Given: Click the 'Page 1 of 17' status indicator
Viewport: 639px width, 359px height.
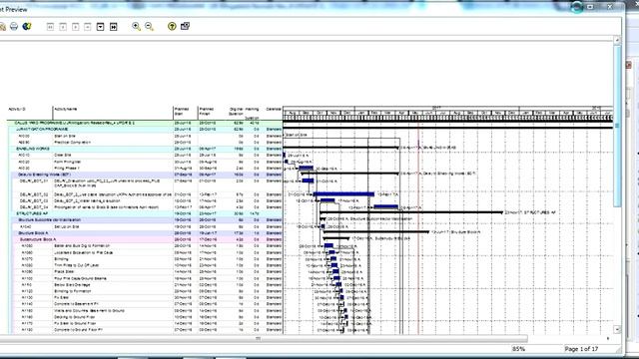Looking at the screenshot, I should pos(581,349).
